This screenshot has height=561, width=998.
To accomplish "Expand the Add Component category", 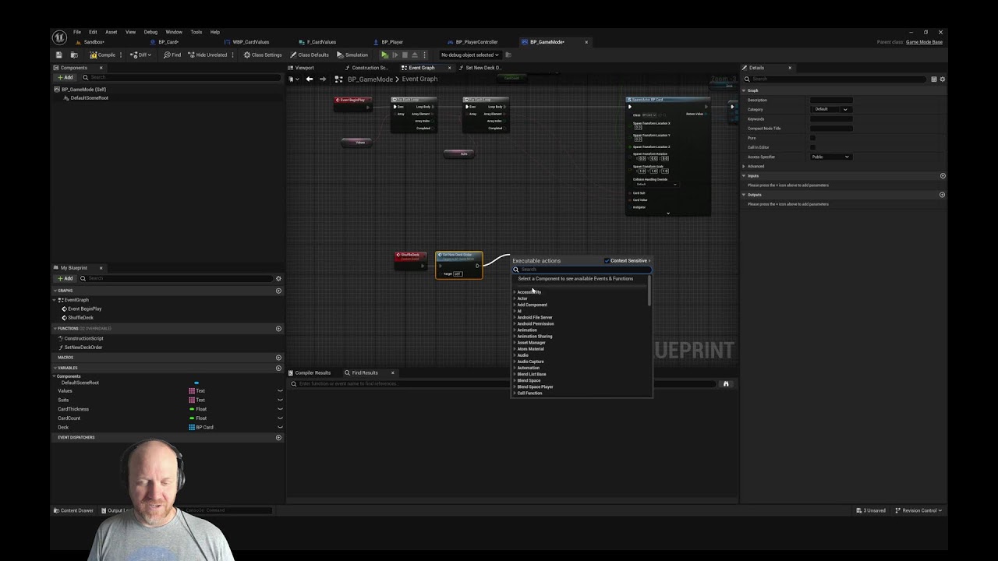I will click(x=515, y=305).
